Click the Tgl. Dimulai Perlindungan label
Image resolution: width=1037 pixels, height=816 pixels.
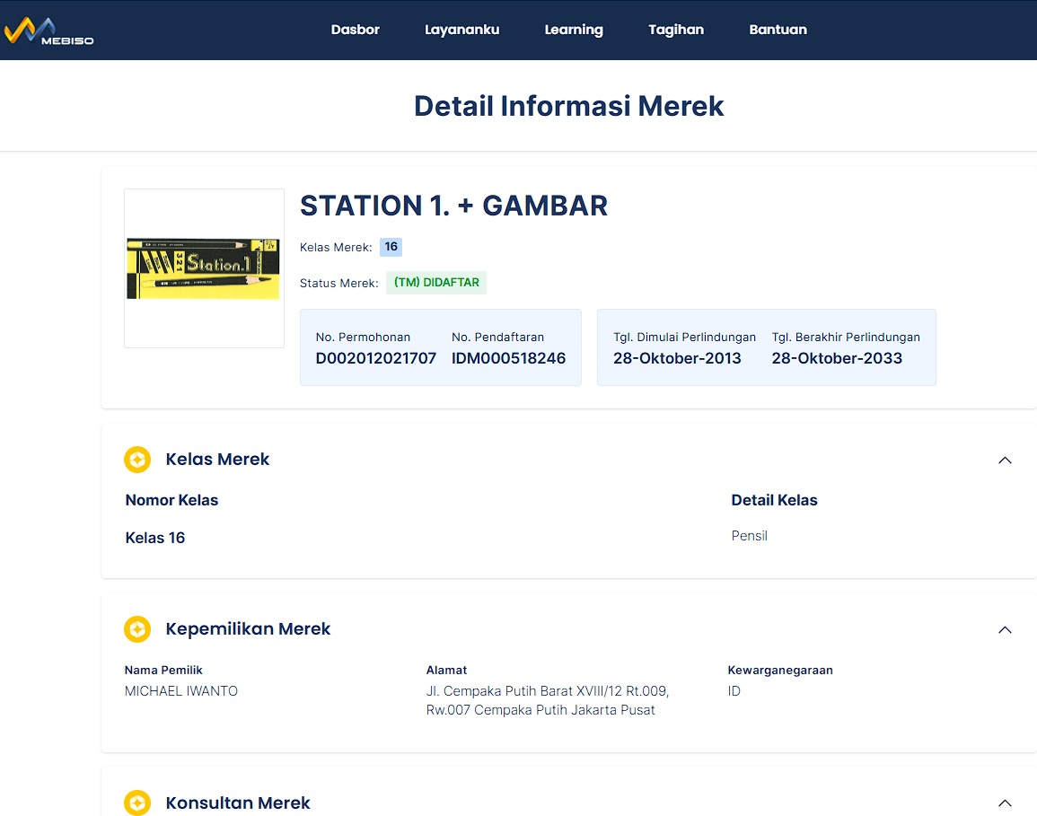684,338
